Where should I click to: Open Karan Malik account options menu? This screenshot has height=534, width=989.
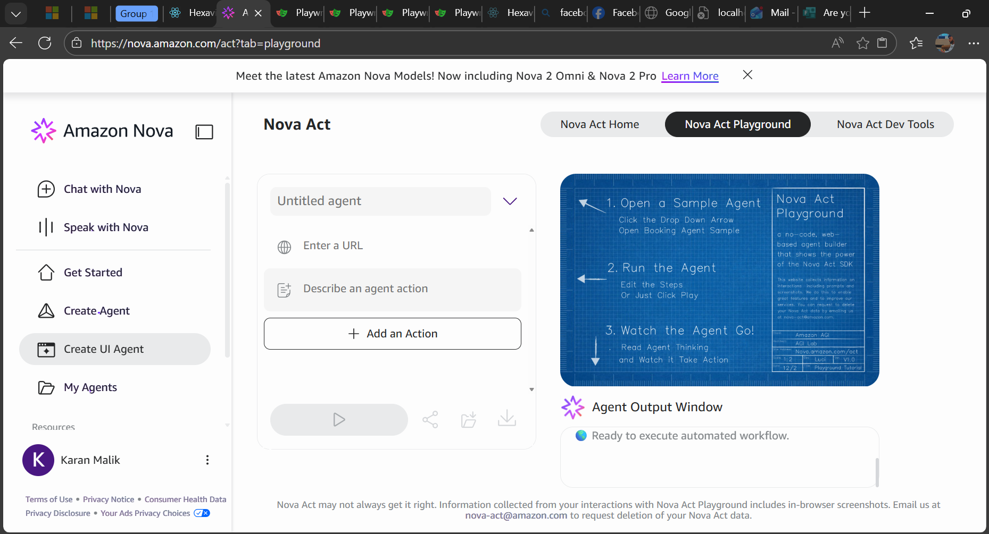click(207, 460)
